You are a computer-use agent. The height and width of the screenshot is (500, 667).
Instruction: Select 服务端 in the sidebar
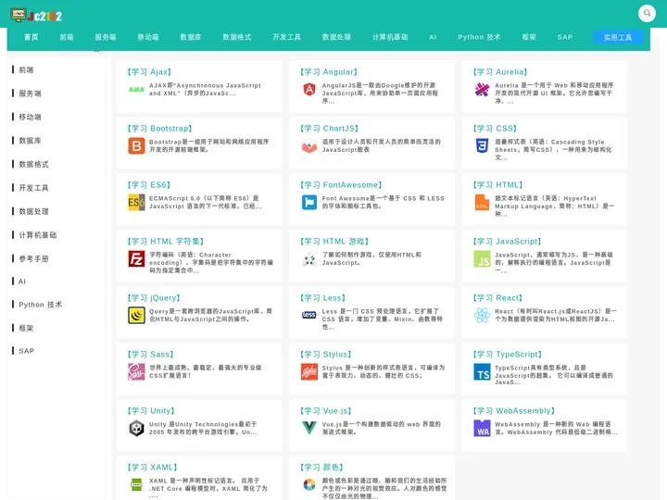pyautogui.click(x=30, y=94)
